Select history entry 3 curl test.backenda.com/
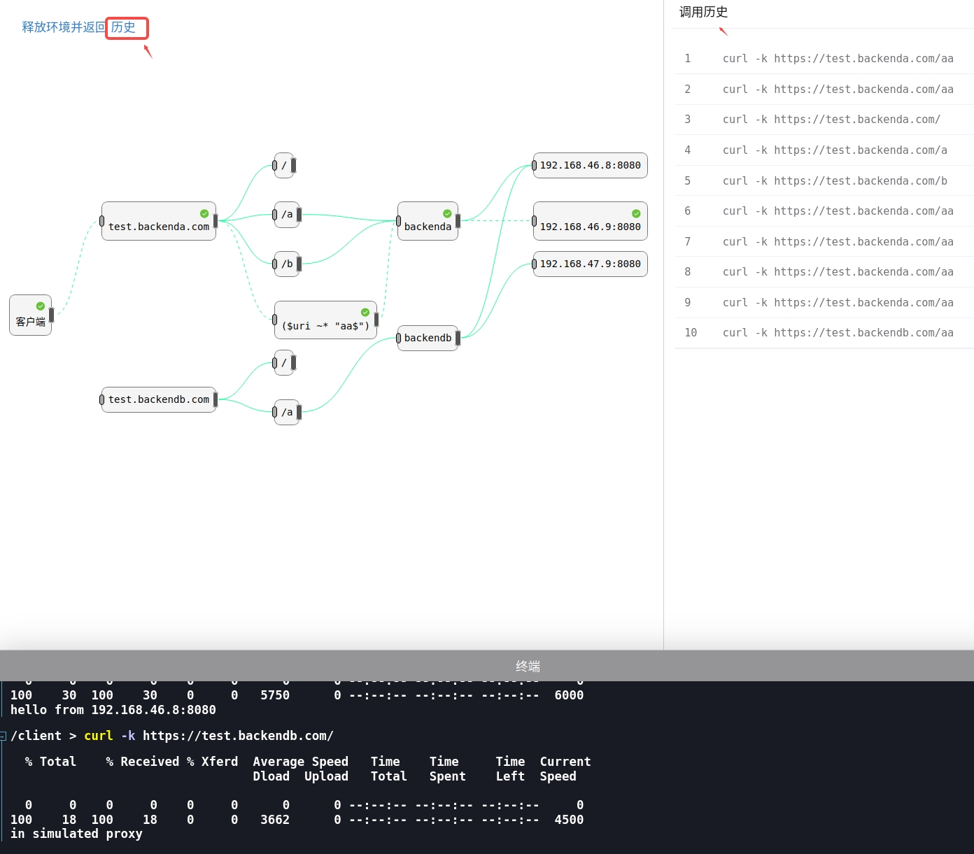Screen dimensions: 974x854 coord(831,120)
